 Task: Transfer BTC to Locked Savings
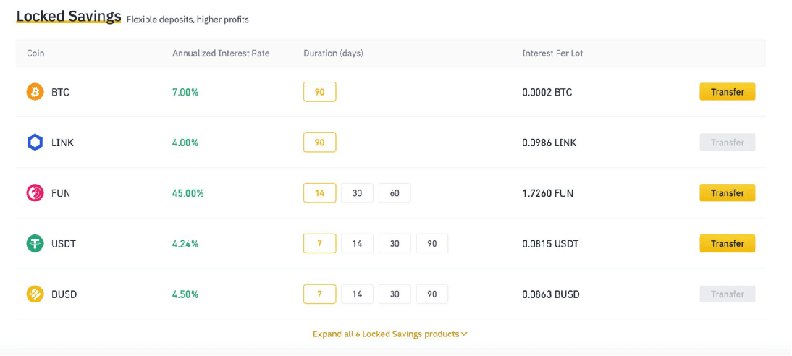point(727,92)
